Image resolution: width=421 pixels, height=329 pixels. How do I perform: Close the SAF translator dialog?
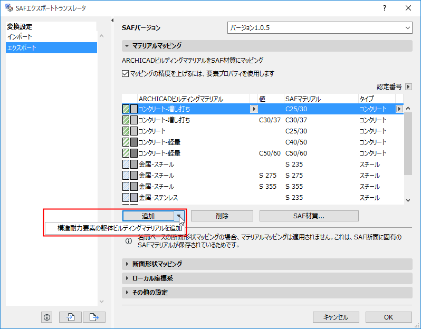[x=408, y=8]
